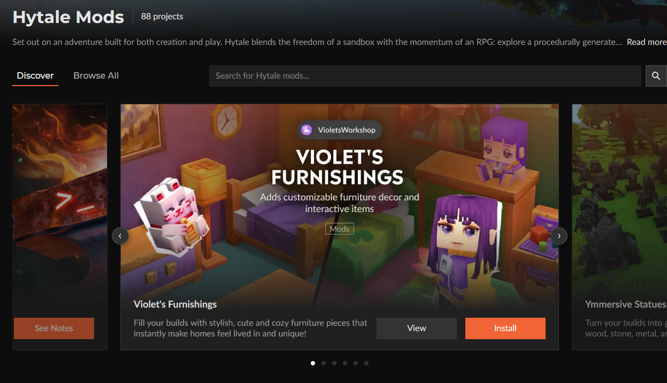Go to previous carousel slide arrow

(x=120, y=235)
